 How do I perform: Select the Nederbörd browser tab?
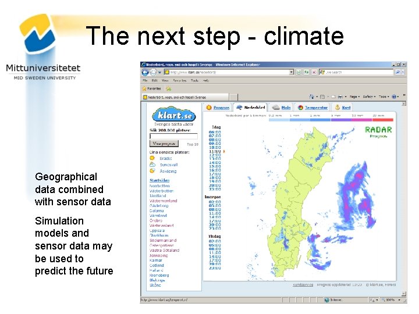[185, 97]
